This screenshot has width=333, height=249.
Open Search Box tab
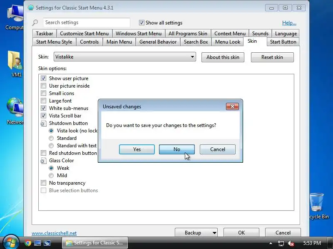point(196,42)
